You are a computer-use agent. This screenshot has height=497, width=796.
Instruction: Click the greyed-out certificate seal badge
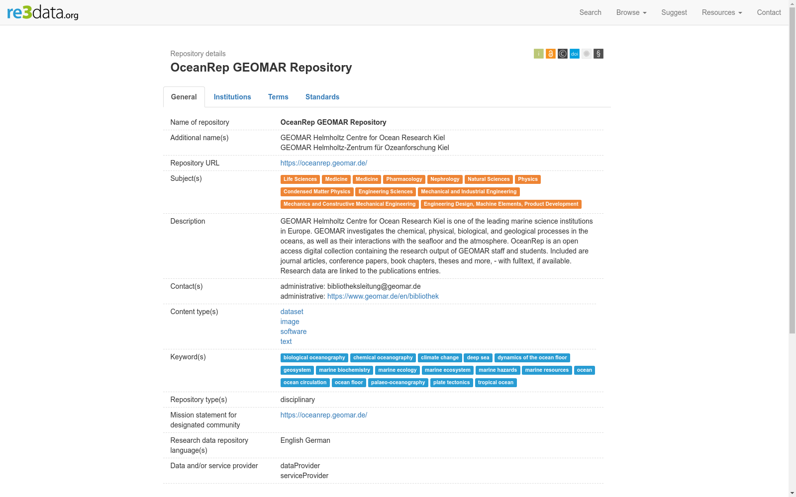pyautogui.click(x=587, y=54)
